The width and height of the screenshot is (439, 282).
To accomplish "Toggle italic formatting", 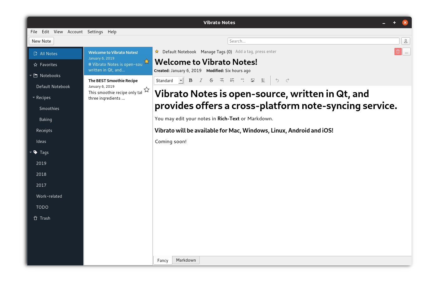I will tap(201, 80).
